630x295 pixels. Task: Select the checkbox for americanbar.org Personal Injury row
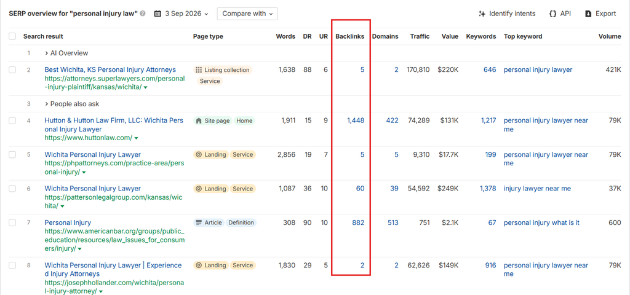[x=12, y=222]
